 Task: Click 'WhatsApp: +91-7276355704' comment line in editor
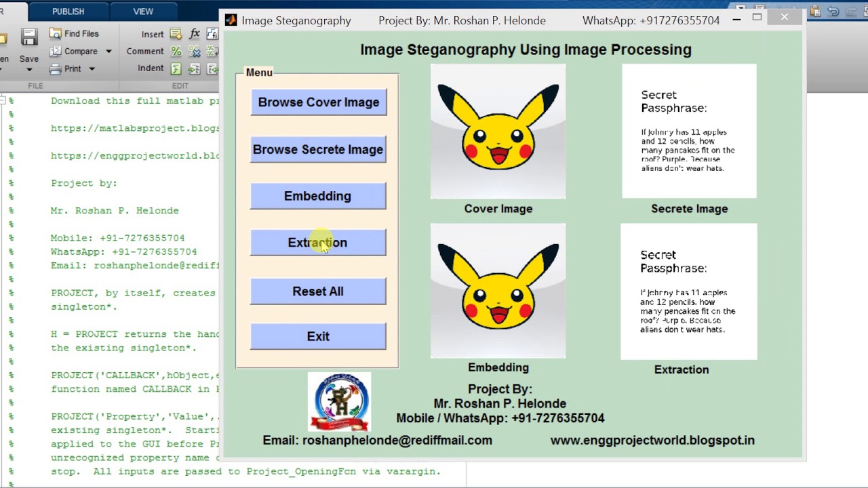point(123,251)
